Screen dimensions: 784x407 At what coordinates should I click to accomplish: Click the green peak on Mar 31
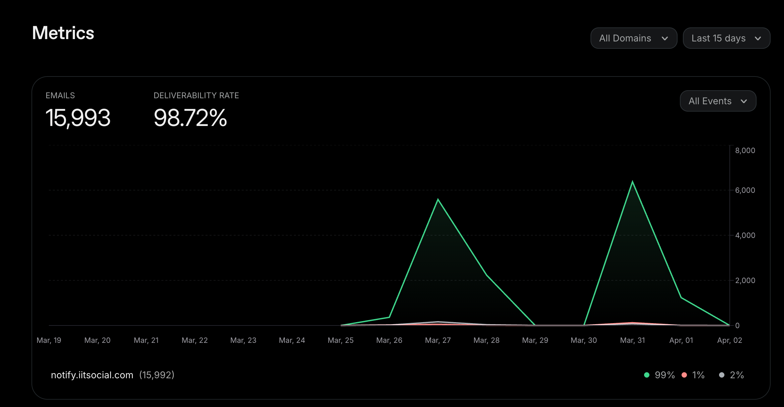[x=632, y=181]
